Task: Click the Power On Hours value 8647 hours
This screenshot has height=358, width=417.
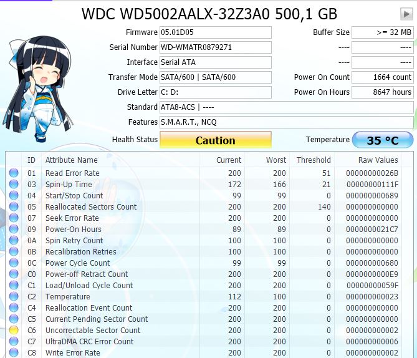Action: coord(383,92)
